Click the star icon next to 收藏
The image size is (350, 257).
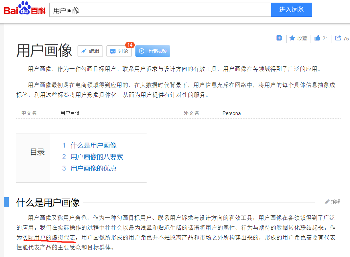[292, 38]
